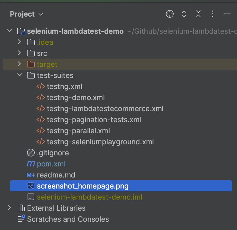Click the Scratches and Consoles icon
Image resolution: width=237 pixels, height=230 pixels.
point(21,219)
